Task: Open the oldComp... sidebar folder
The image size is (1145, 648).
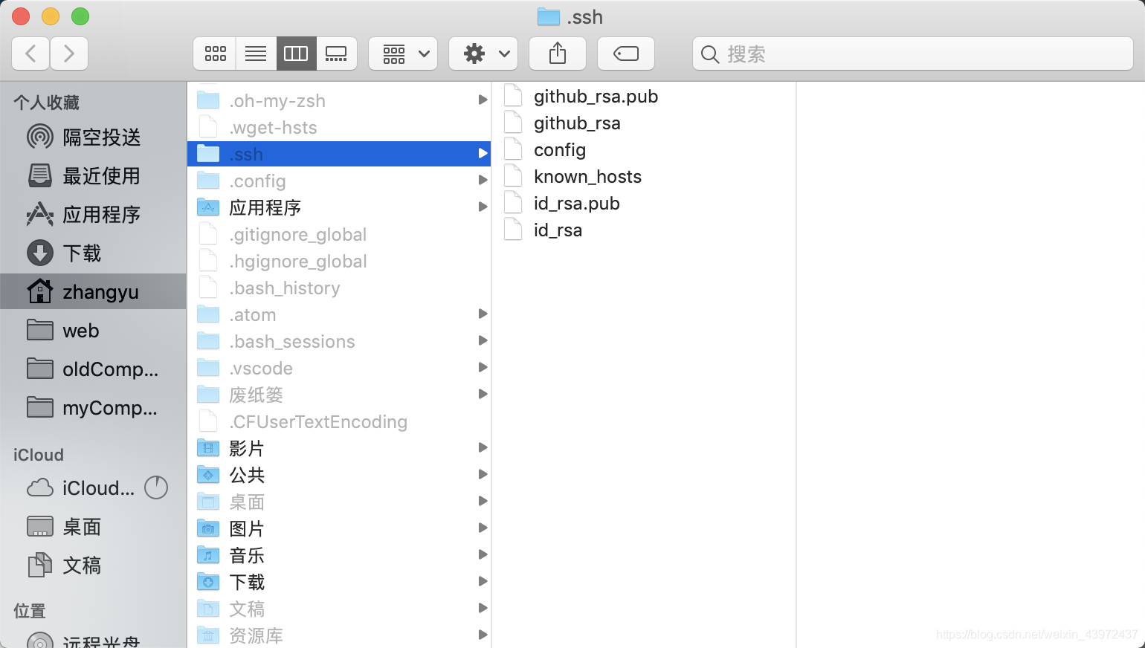Action: pyautogui.click(x=93, y=369)
